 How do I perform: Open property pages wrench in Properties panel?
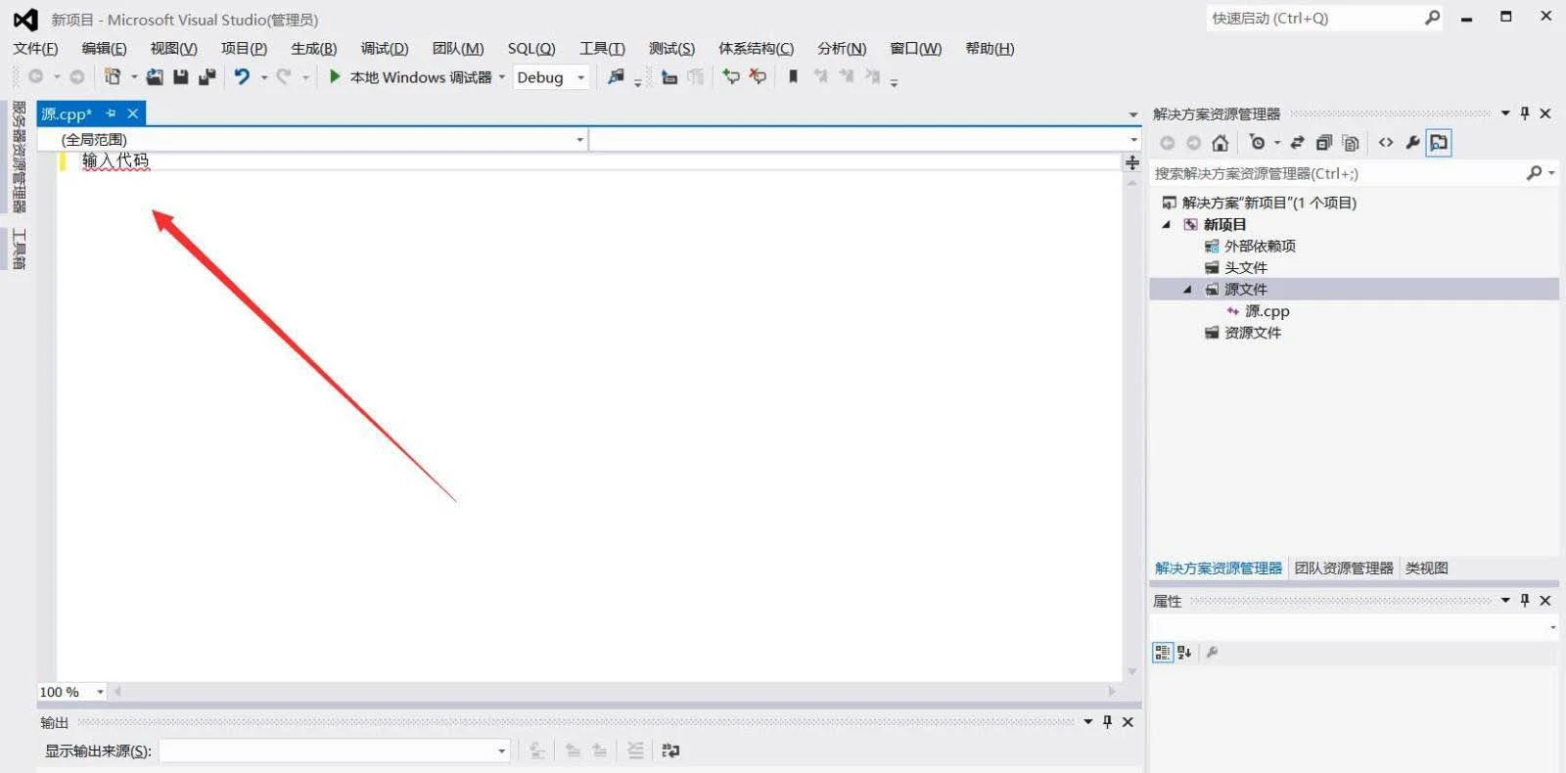(x=1212, y=653)
